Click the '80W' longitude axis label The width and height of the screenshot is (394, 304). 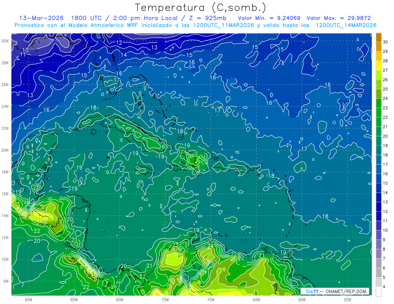click(x=120, y=300)
